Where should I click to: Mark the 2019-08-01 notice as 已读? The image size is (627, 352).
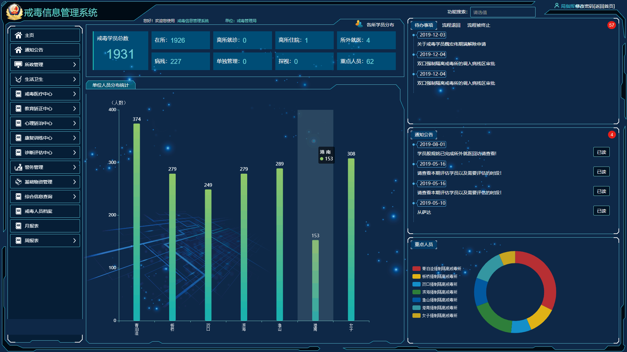601,152
